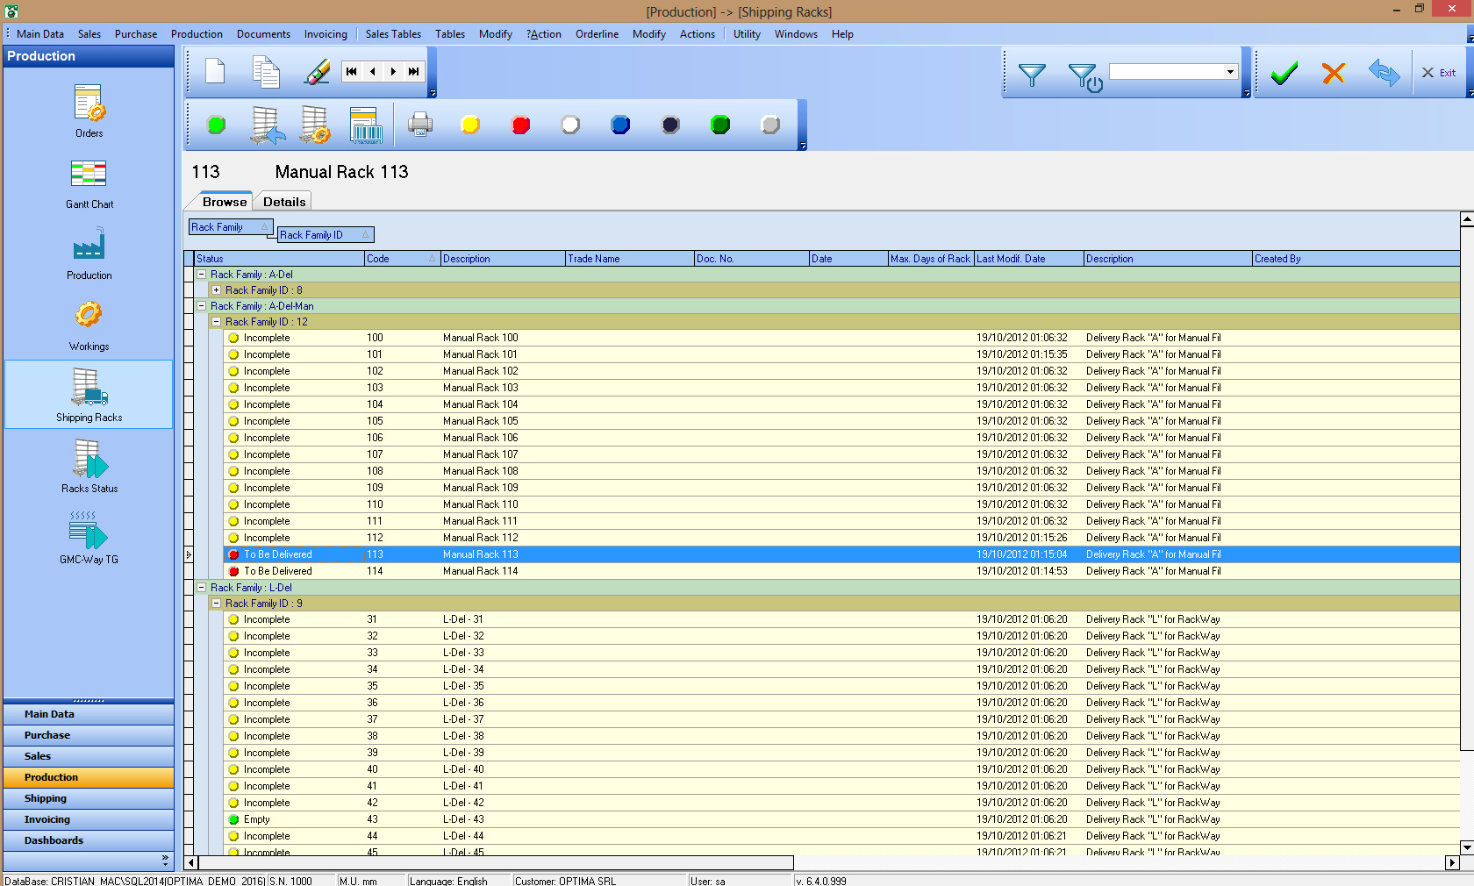
Task: Sort by Last Modif. Date header
Action: tap(1028, 259)
